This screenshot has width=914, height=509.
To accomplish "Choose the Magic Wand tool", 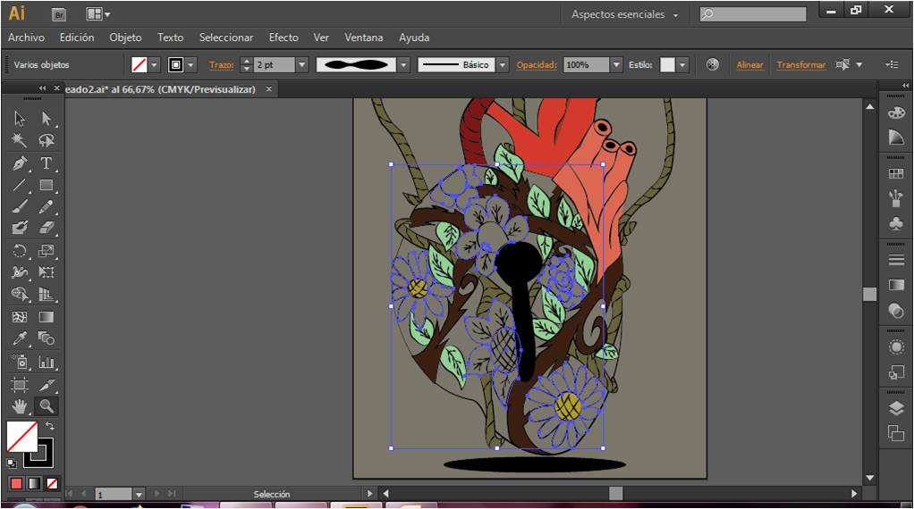I will (x=20, y=141).
